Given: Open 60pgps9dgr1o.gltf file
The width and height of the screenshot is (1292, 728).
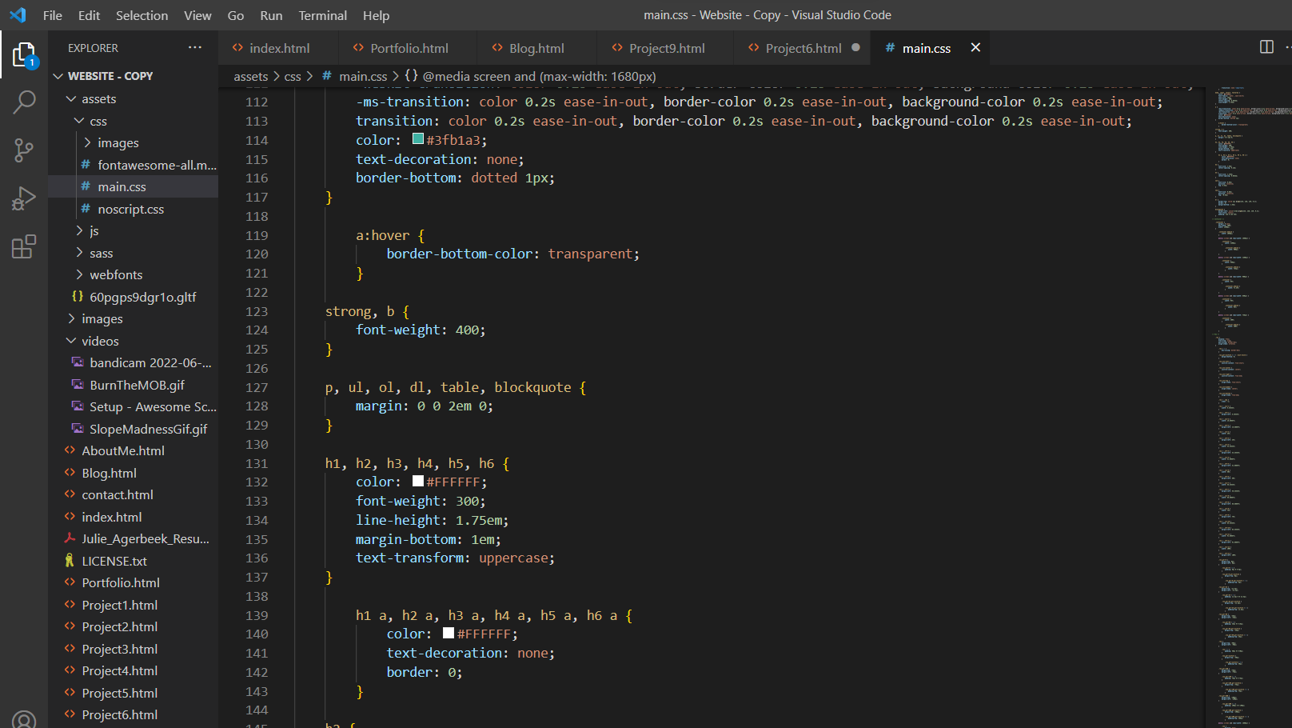Looking at the screenshot, I should (x=133, y=297).
